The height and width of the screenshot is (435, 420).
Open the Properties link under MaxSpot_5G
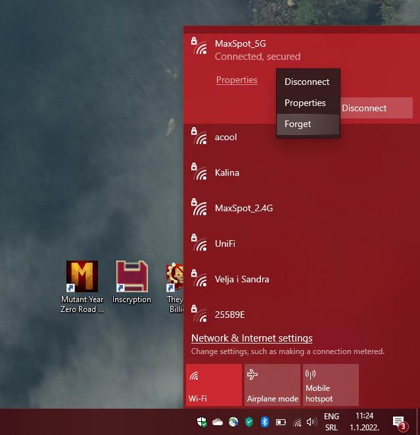pos(237,80)
